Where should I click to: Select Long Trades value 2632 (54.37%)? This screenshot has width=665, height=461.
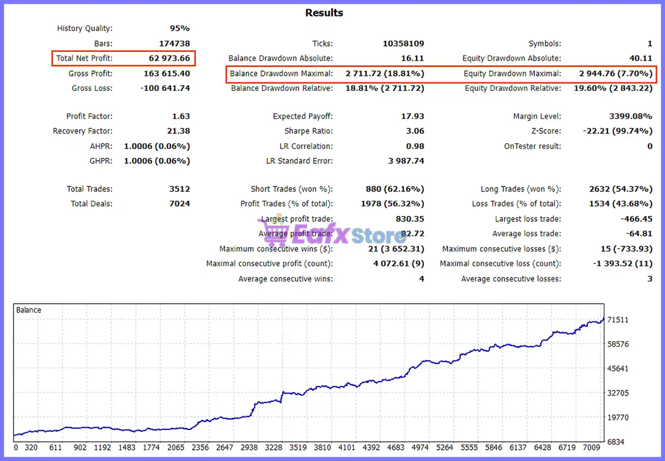click(x=621, y=189)
